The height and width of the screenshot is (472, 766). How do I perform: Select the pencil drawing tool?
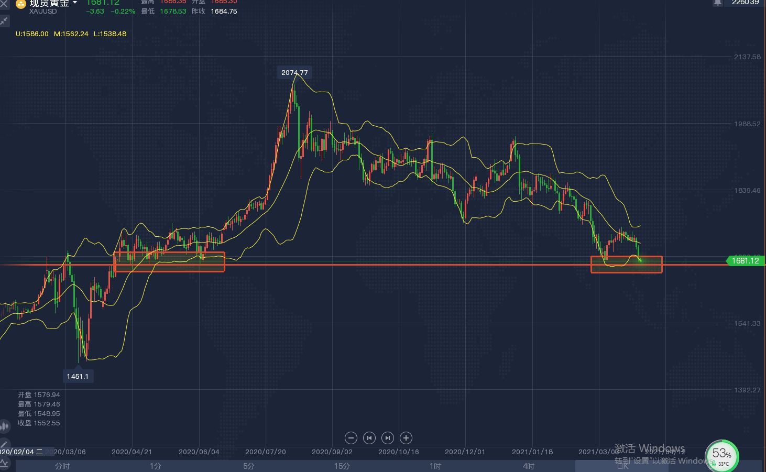pyautogui.click(x=4, y=444)
